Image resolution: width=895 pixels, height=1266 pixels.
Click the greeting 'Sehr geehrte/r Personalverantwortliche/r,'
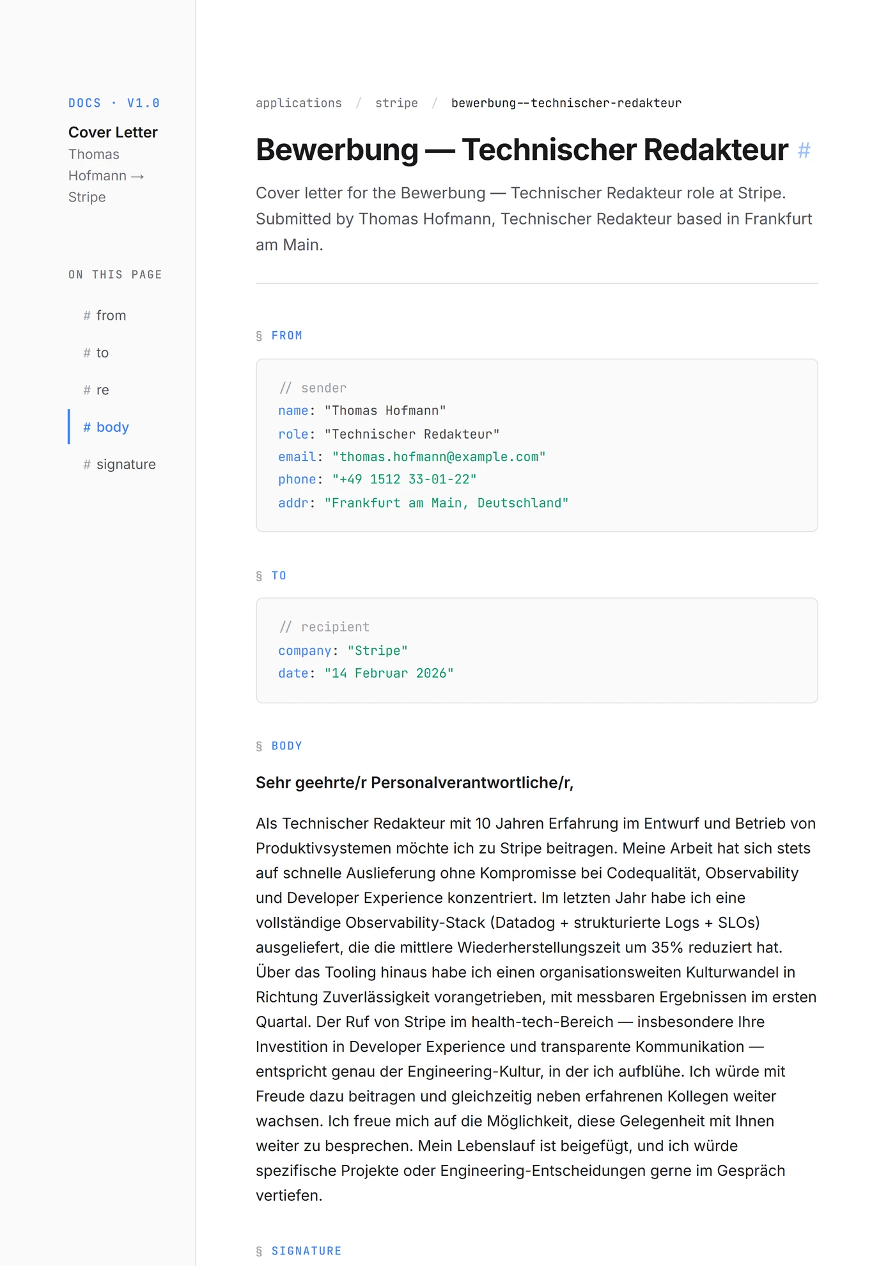[415, 783]
